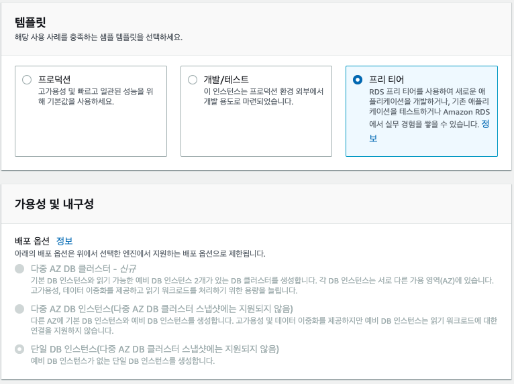Click the description starting '다른 AZ에 기본 DB 인스턴스와'
This screenshot has height=384, width=514.
264,326
